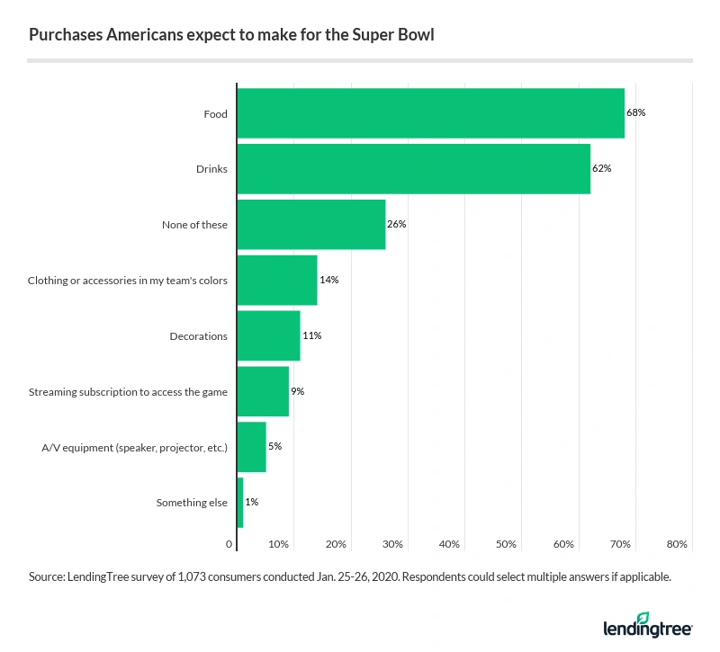Click the streaming subscription 9% bar

coord(263,391)
